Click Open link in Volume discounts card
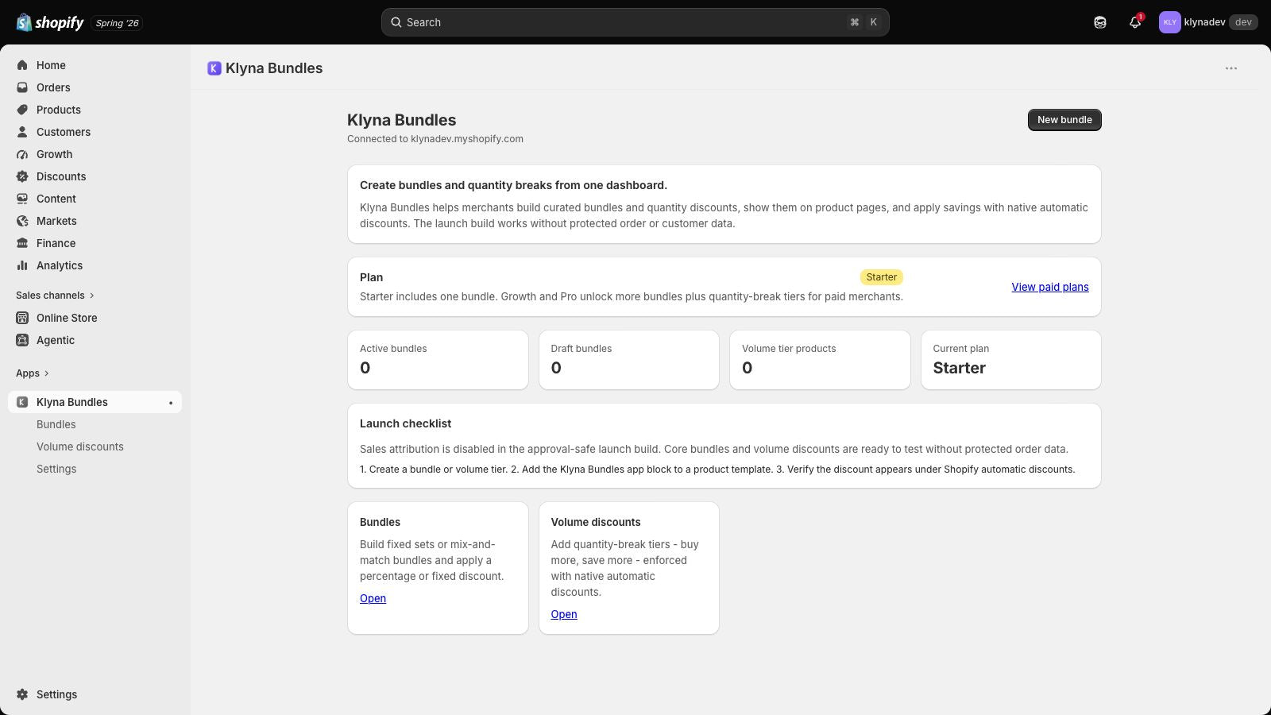1271x715 pixels. [x=564, y=614]
